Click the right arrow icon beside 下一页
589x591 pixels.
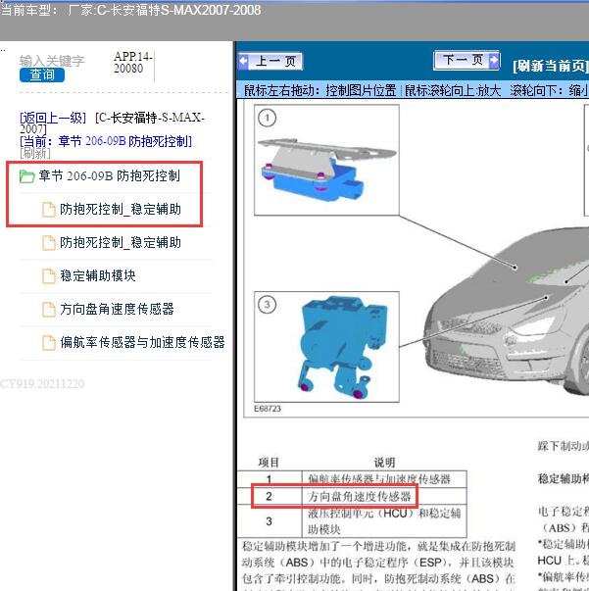coord(494,60)
